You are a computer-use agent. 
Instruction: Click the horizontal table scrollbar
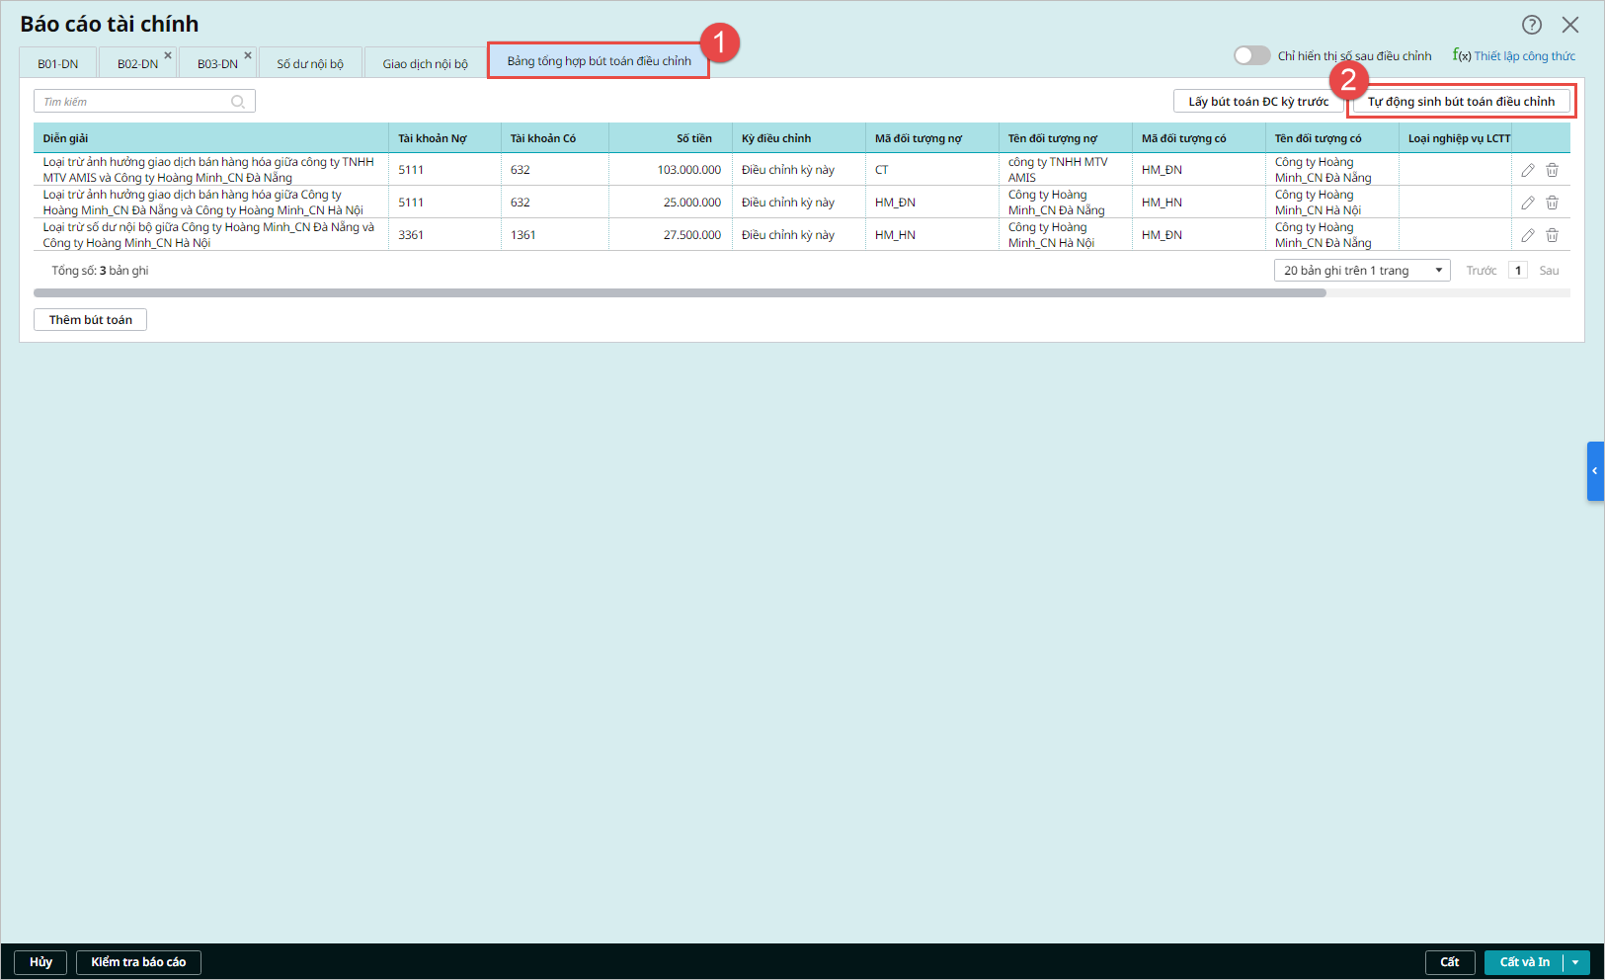(x=680, y=293)
